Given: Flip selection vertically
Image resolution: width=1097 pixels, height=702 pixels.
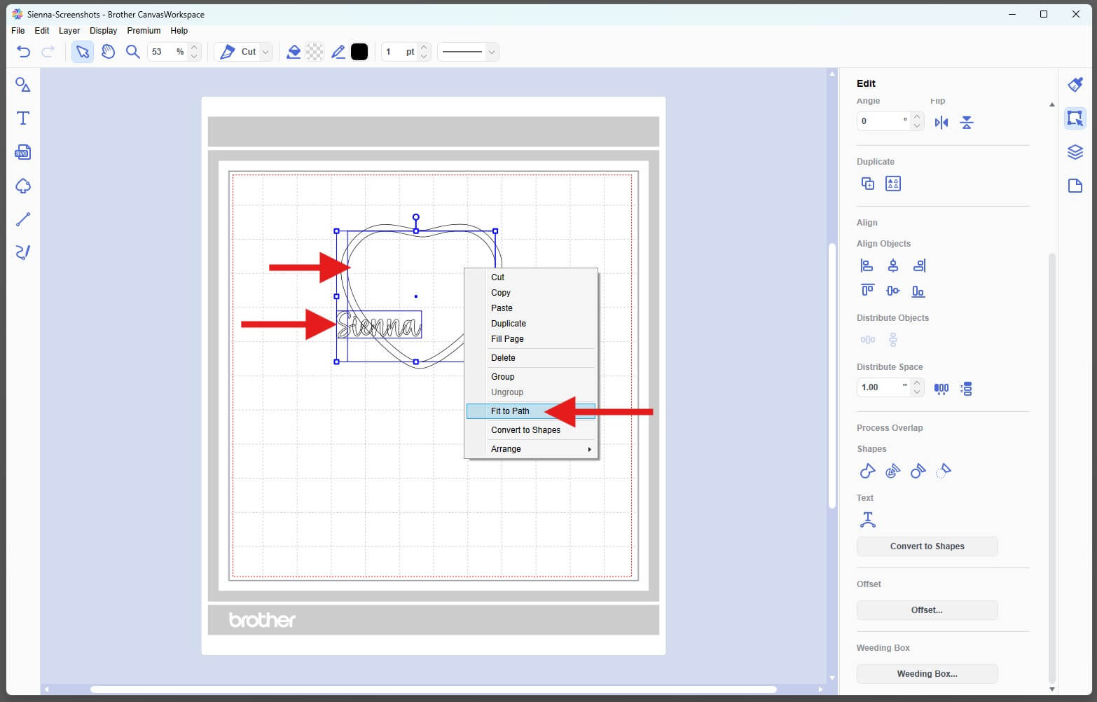Looking at the screenshot, I should (967, 123).
